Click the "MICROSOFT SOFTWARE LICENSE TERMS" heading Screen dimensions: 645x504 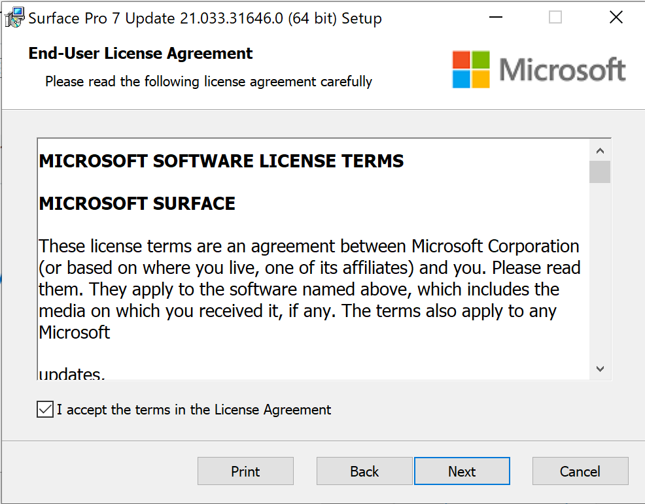(x=222, y=161)
